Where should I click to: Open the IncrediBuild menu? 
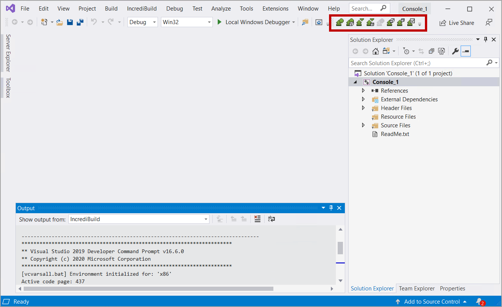142,8
